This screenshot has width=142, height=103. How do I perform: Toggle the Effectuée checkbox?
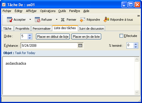(121, 36)
